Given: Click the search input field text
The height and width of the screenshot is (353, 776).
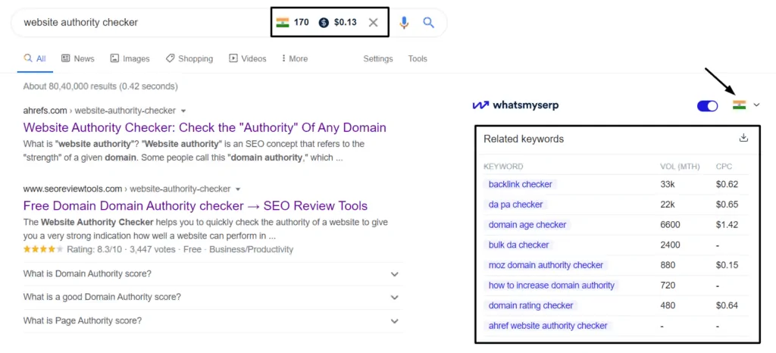Looking at the screenshot, I should click(80, 22).
